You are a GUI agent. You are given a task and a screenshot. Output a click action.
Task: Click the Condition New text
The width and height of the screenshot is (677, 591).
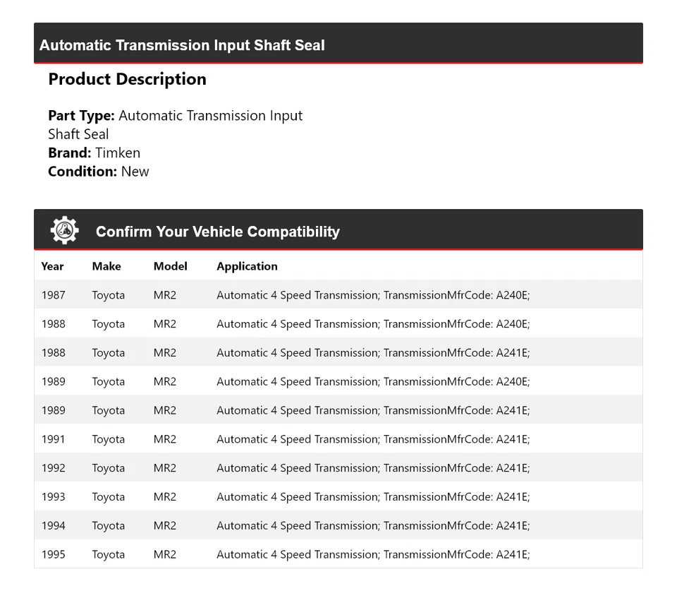98,171
